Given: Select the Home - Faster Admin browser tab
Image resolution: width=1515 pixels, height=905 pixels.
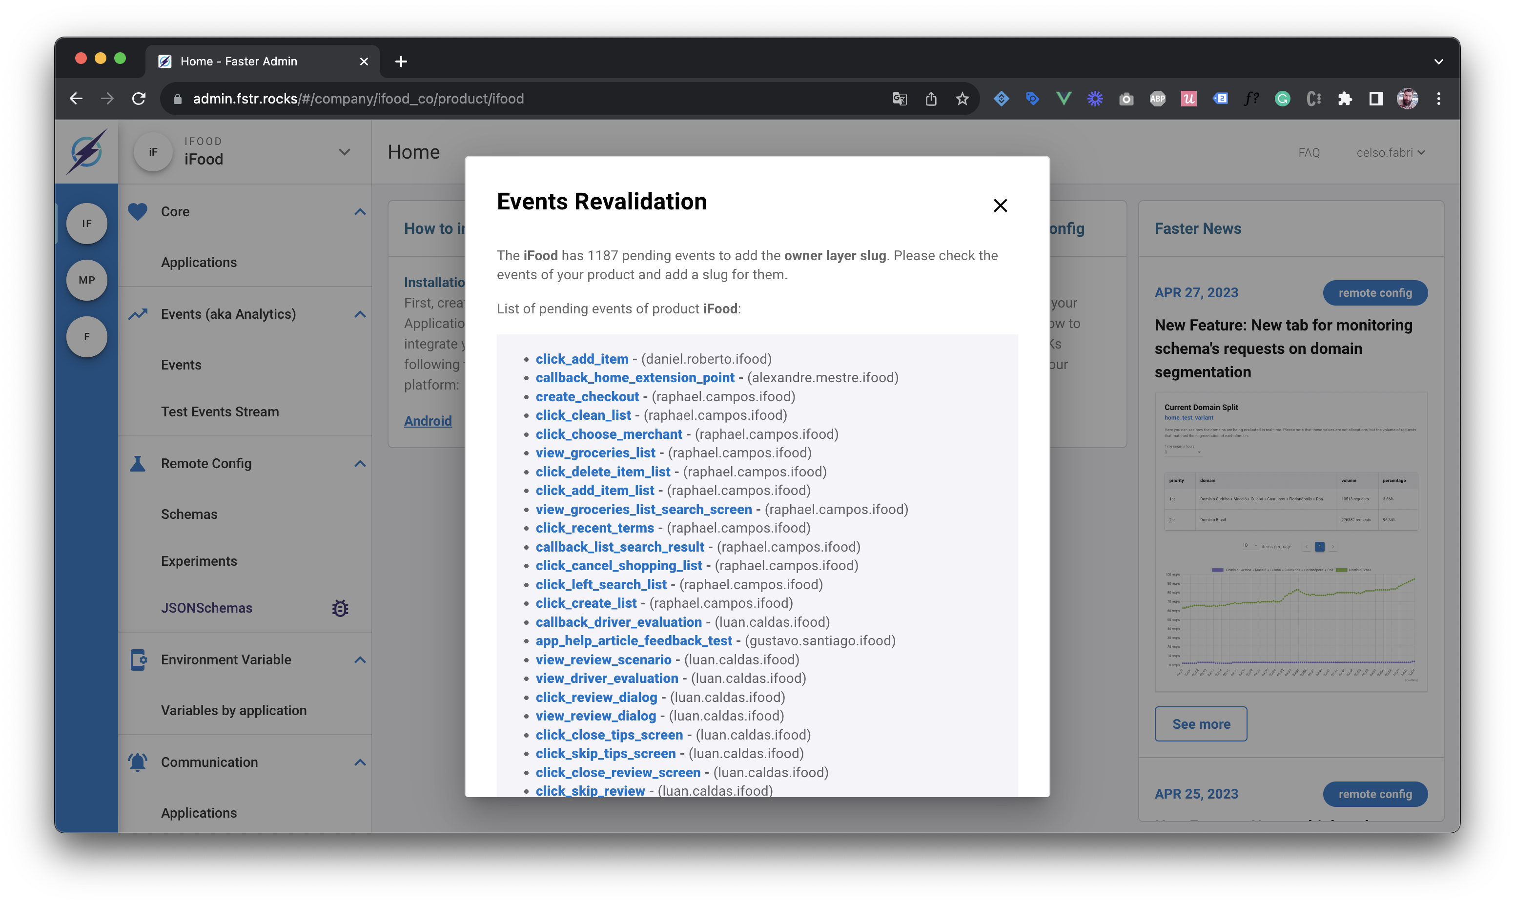Looking at the screenshot, I should (262, 62).
